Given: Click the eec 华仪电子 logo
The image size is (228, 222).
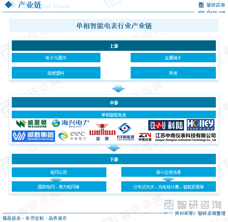Looking at the screenshot, I should [x=72, y=136].
